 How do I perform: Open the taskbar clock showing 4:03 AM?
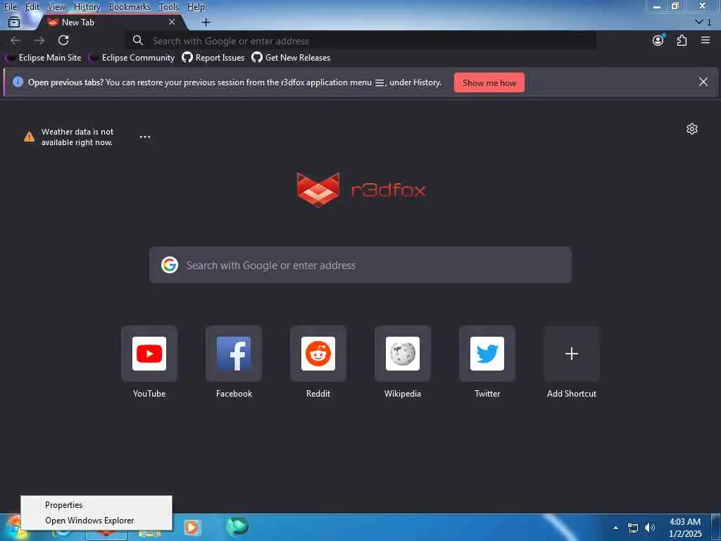pos(685,528)
